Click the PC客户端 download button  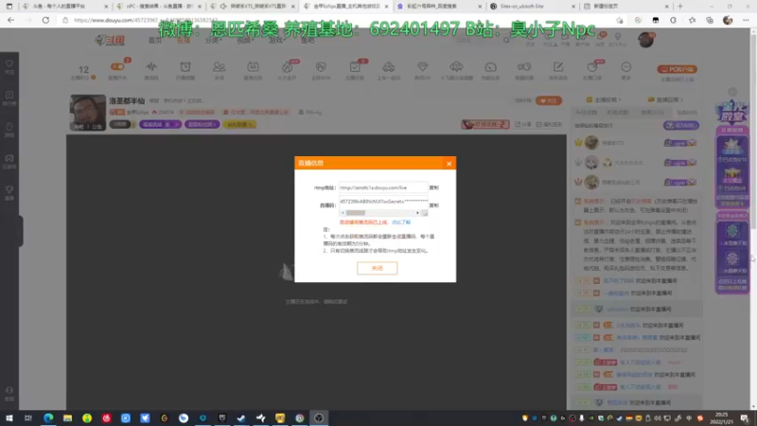click(677, 69)
